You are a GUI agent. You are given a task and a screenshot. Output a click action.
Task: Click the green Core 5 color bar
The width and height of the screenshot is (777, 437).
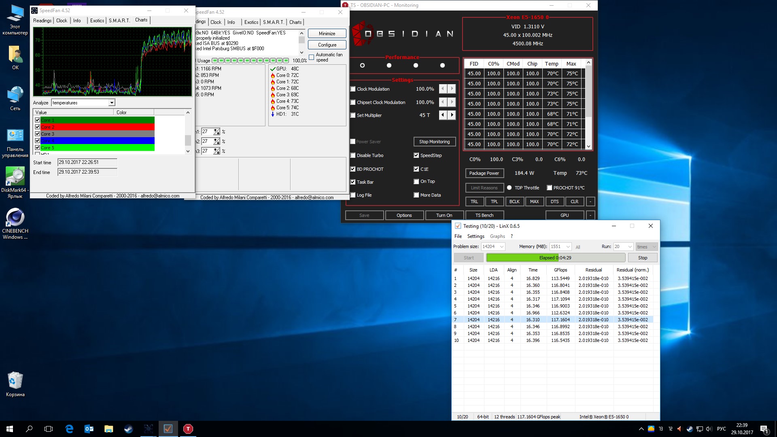point(97,148)
